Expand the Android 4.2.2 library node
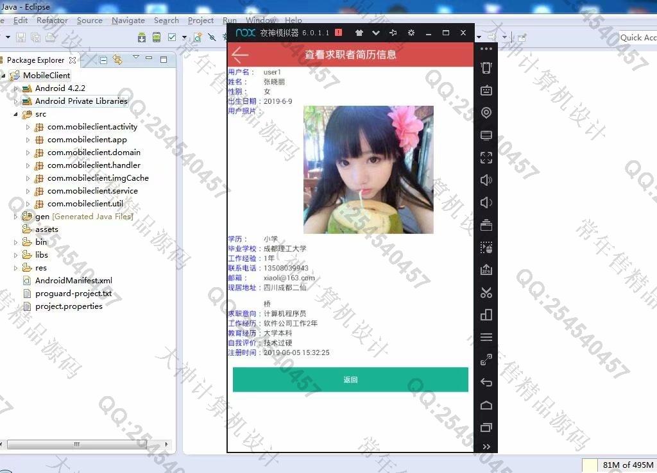The width and height of the screenshot is (657, 473). [x=15, y=88]
